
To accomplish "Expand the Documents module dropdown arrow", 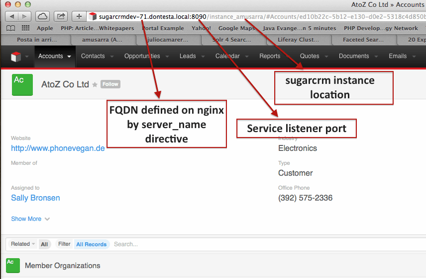I will click(x=376, y=57).
